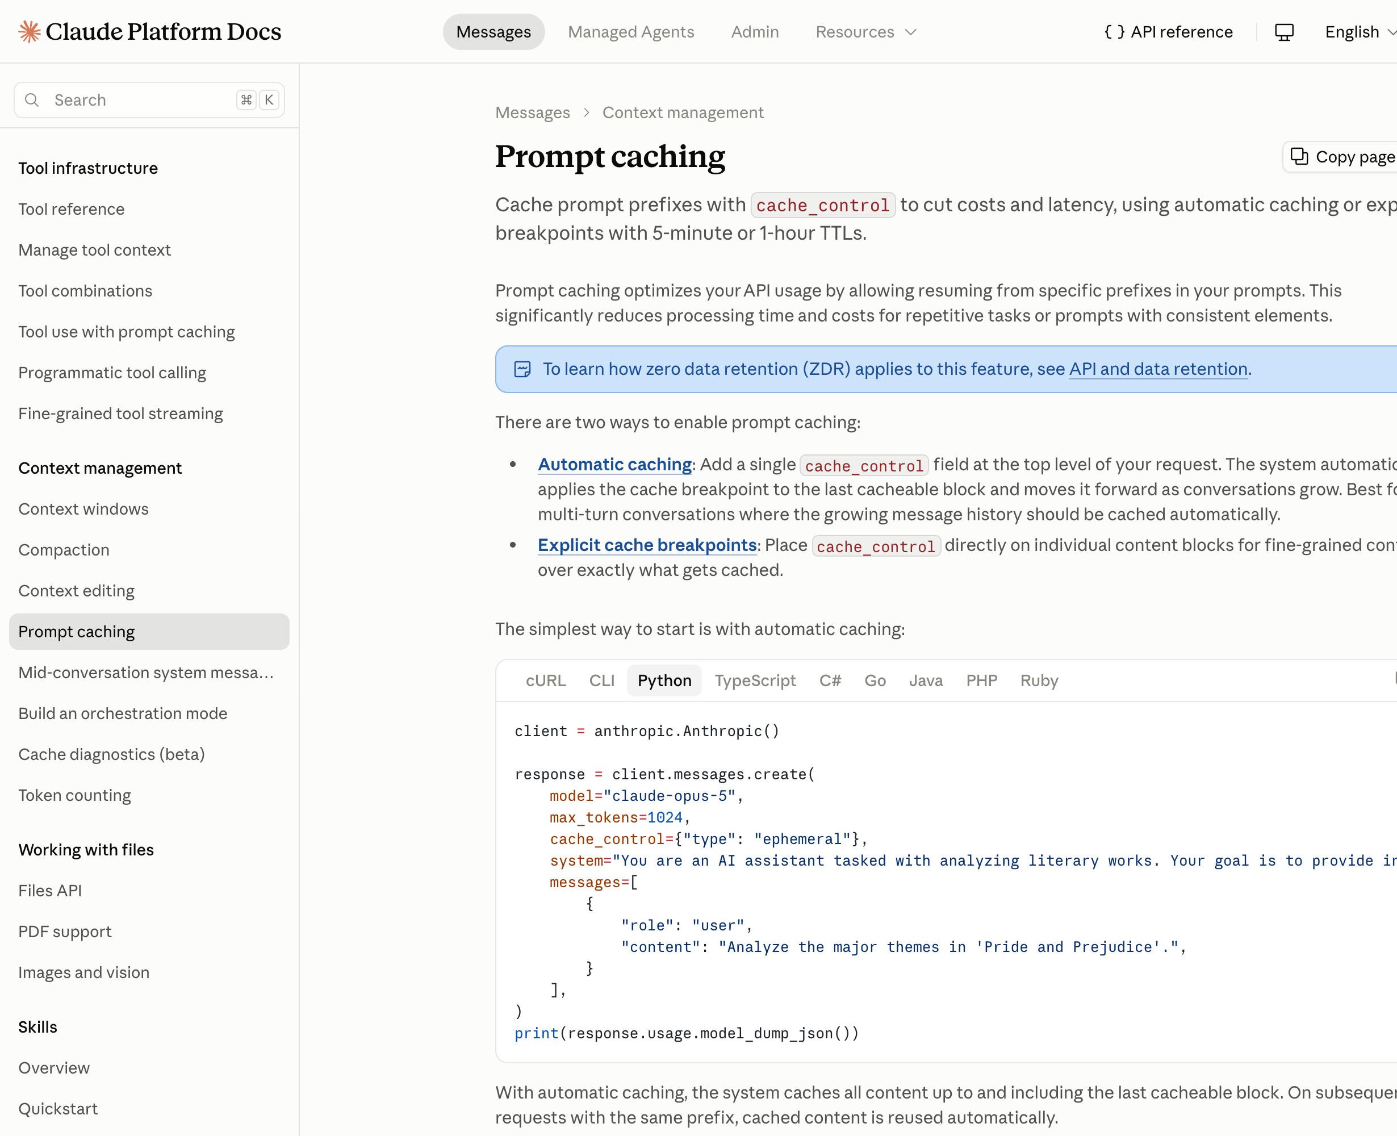
Task: Switch code sample to Go tab
Action: pyautogui.click(x=875, y=680)
